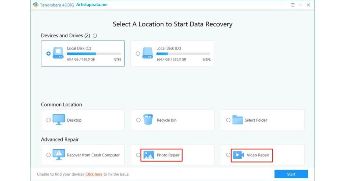The image size is (345, 181).
Task: Click the Local Disk (D:) drive icon
Action: (x=148, y=53)
